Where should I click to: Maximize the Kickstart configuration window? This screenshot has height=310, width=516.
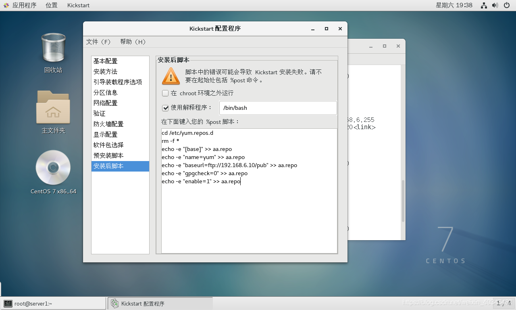click(x=327, y=29)
